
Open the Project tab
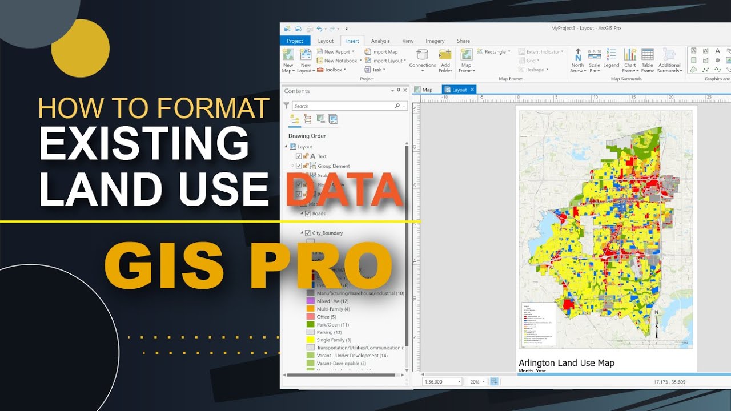pyautogui.click(x=295, y=41)
